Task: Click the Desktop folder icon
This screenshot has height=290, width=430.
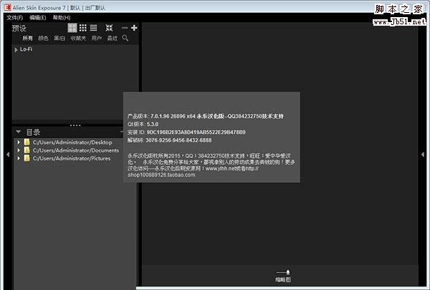Action: (27, 142)
